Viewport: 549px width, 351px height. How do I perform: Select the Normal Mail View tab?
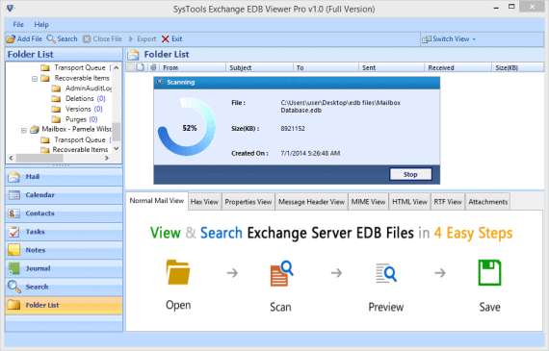pos(156,201)
